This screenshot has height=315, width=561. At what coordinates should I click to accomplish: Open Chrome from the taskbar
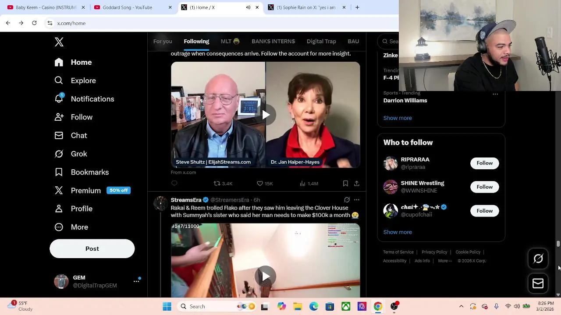coord(378,306)
